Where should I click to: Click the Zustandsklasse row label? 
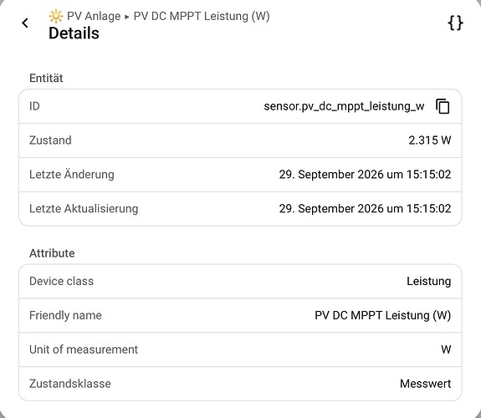[x=70, y=384]
